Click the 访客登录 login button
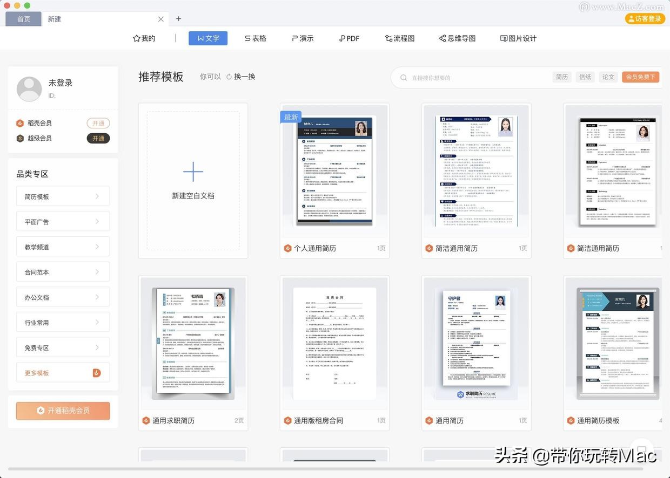 point(645,18)
